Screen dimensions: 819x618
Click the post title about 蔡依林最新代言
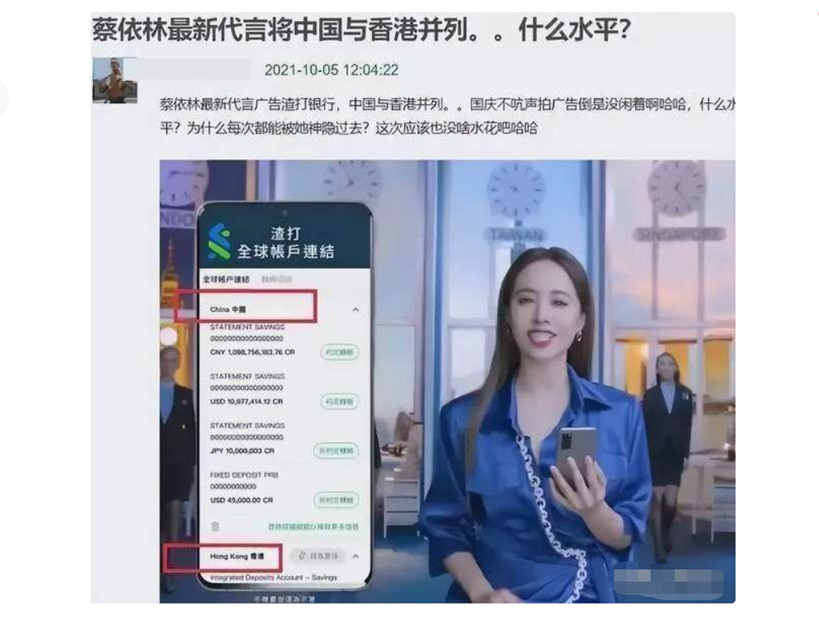pos(361,29)
